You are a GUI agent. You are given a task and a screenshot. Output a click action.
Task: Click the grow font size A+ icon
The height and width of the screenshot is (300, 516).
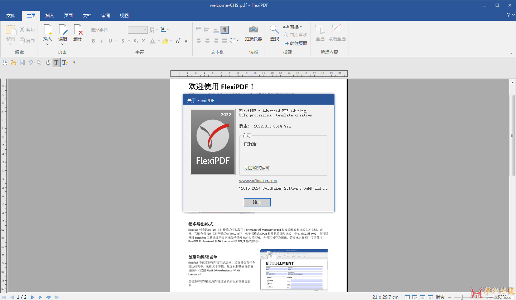pos(178,41)
